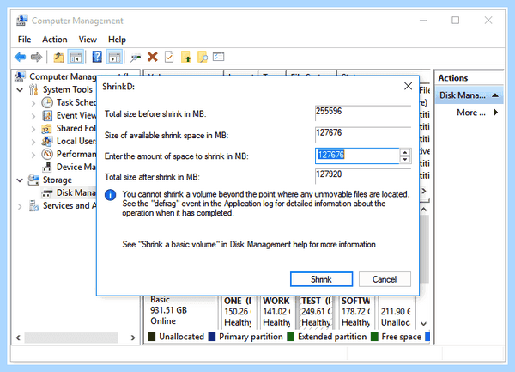This screenshot has height=372, width=515.
Task: Collapse the System Tools node
Action: (20, 89)
